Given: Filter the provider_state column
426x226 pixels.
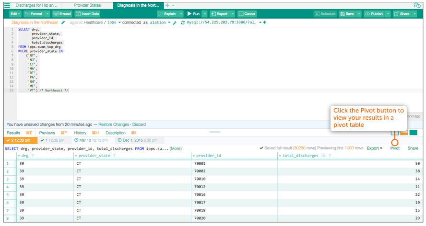Looking at the screenshot, I should (x=114, y=156).
